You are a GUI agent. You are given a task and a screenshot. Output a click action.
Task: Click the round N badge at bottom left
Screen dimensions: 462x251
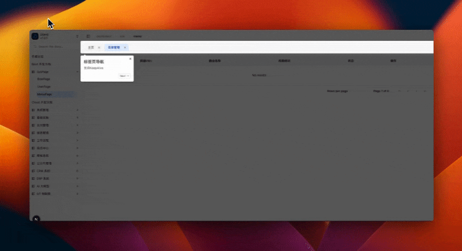click(x=36, y=219)
